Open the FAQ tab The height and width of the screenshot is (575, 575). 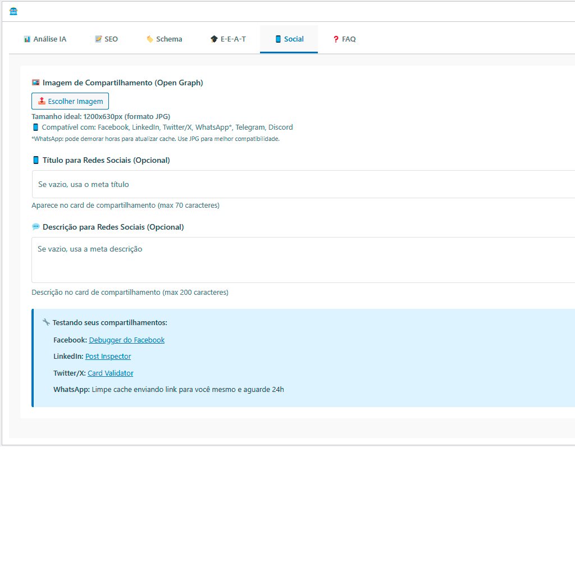tap(344, 39)
